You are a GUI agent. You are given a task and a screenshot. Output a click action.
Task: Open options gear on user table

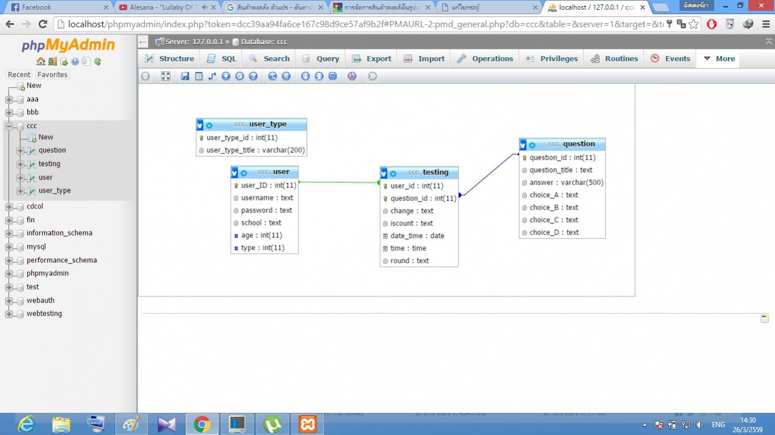(243, 173)
